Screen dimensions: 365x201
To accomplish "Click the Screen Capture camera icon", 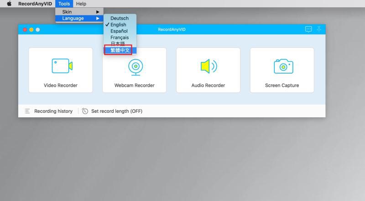I will pos(283,66).
